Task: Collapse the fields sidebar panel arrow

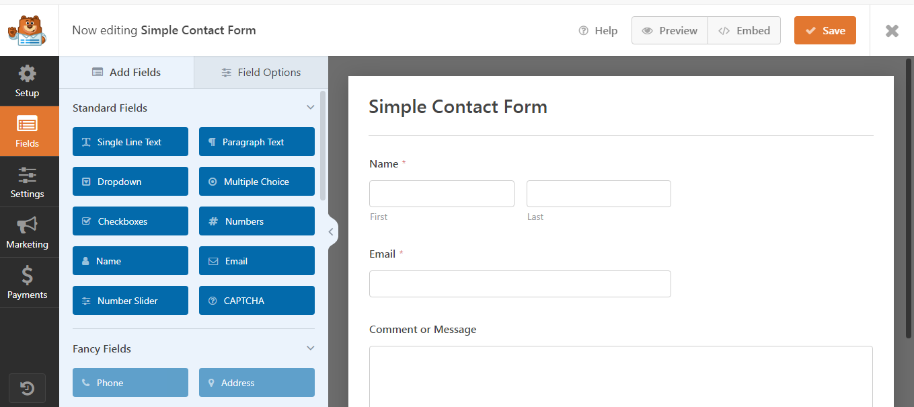Action: point(332,232)
